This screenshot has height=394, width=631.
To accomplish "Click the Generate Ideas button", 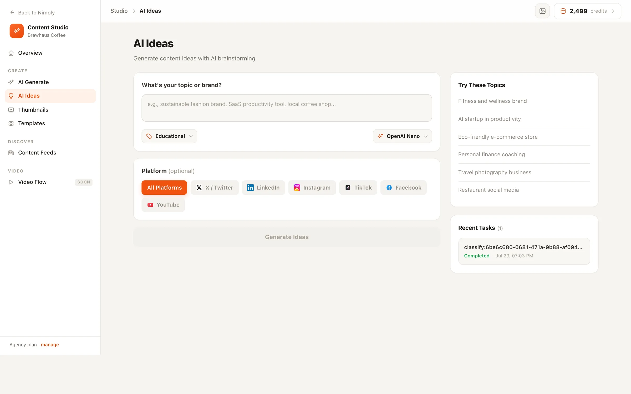I will click(x=287, y=237).
